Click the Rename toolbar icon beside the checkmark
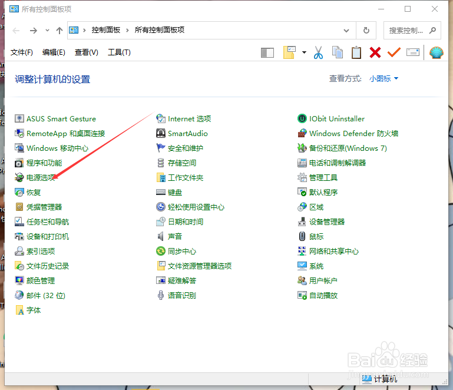This screenshot has width=453, height=390. 413,52
